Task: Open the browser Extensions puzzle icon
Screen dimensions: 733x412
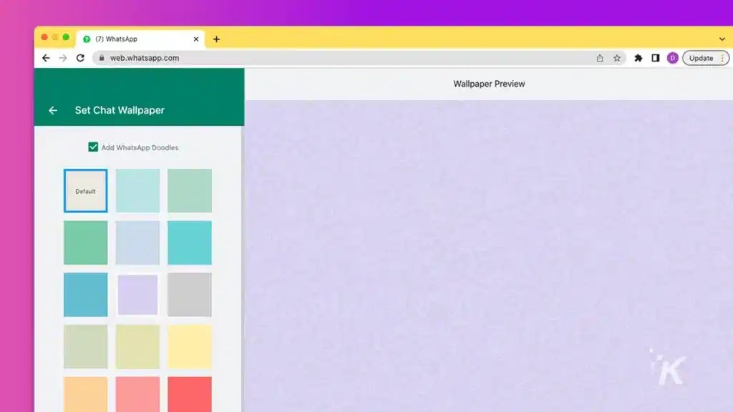Action: [x=639, y=58]
